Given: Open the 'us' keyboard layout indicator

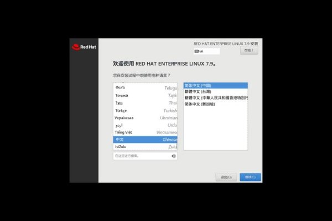Looking at the screenshot, I should (206, 51).
